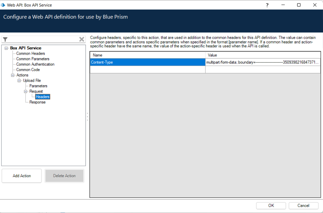Click the empty Value cell in new row
This screenshot has height=213, width=323.
click(x=263, y=70)
